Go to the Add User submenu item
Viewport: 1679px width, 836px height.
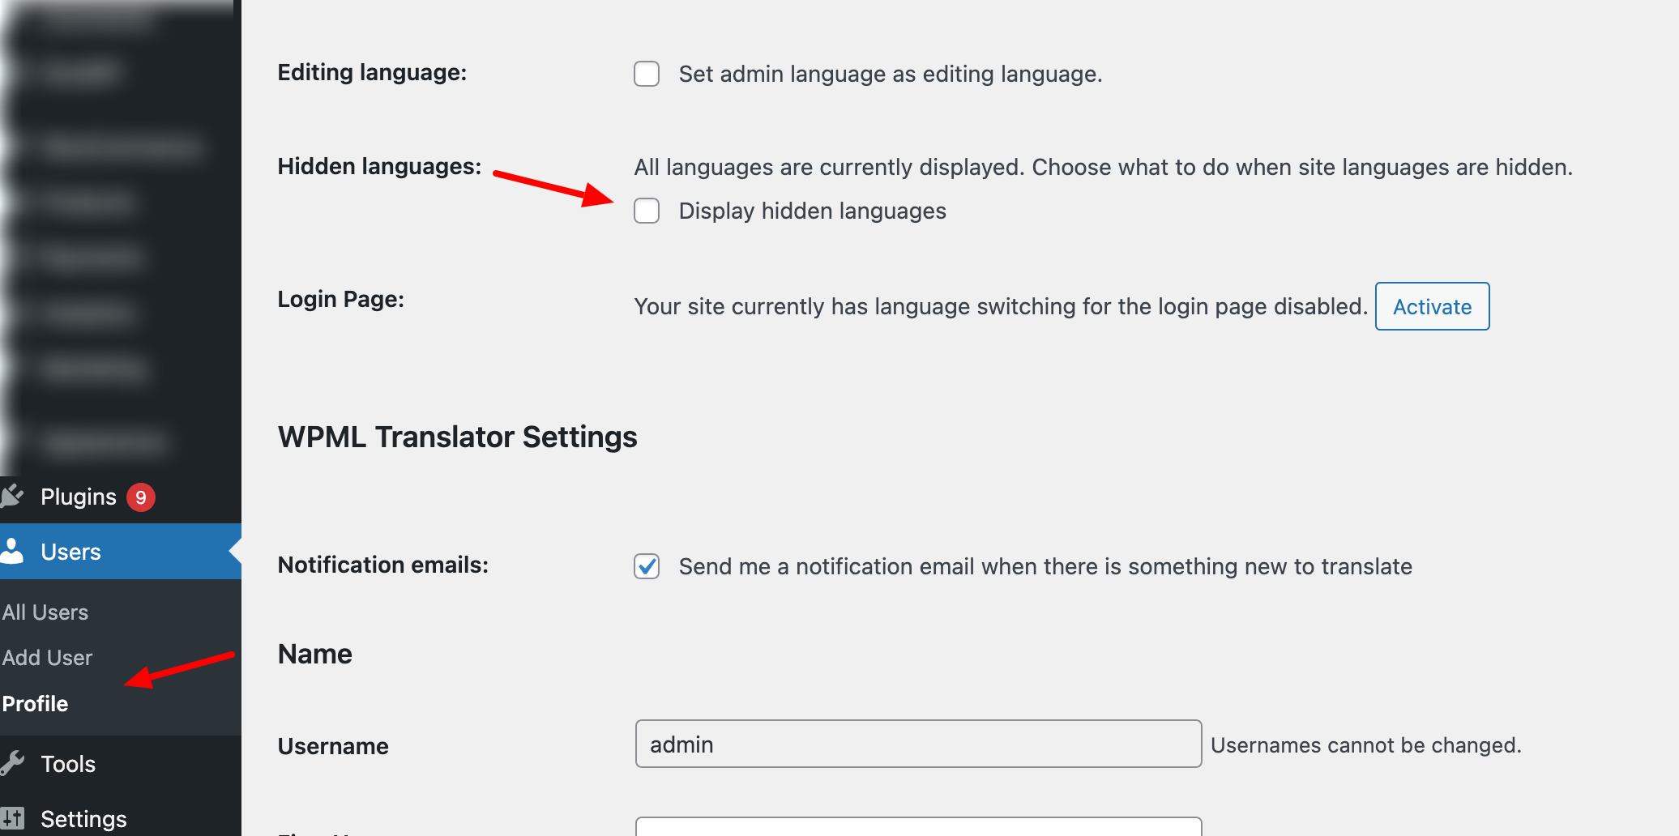pyautogui.click(x=48, y=658)
